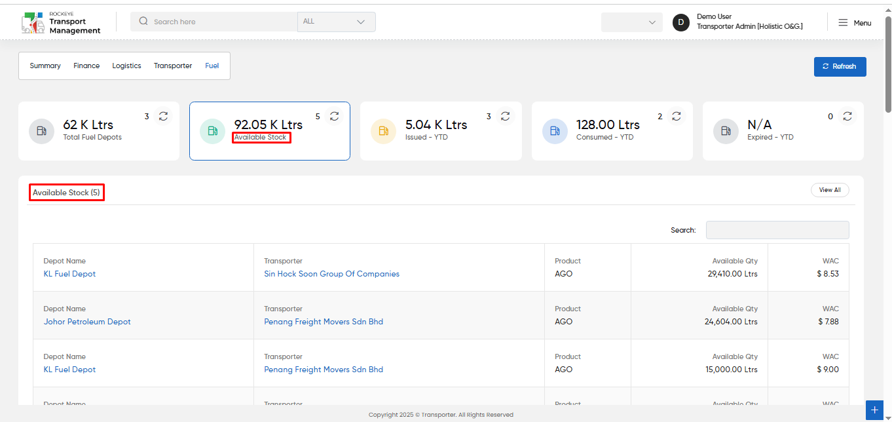Click the green Available Stock fuel icon
Screen dimensions: 892x422
213,131
